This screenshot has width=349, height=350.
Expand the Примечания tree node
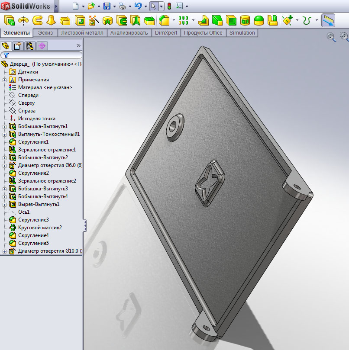point(4,80)
